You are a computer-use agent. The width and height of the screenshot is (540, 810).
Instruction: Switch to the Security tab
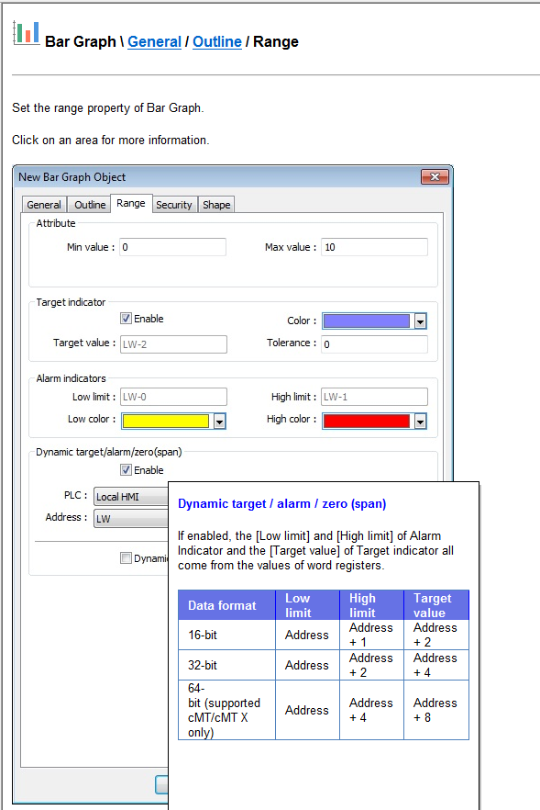(174, 205)
